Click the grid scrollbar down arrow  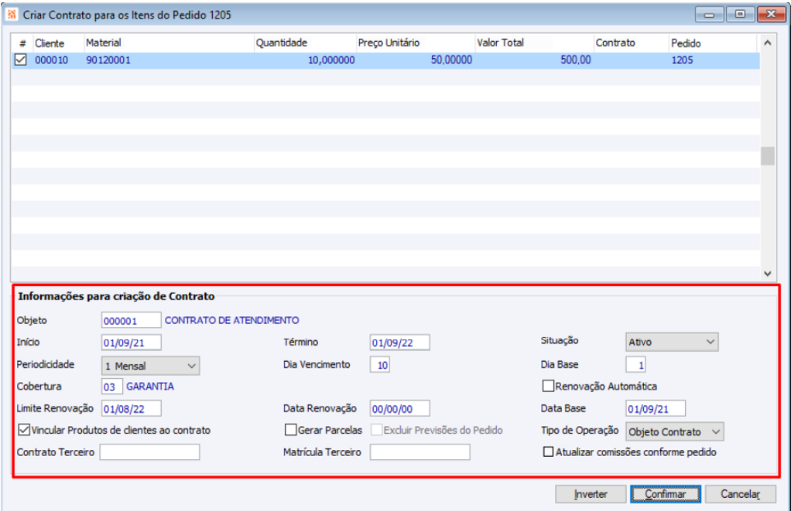(x=767, y=274)
